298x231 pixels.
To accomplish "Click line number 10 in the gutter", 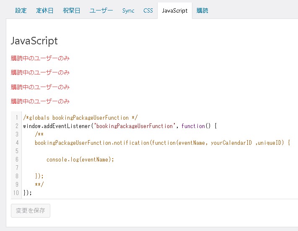I will click(16, 193).
